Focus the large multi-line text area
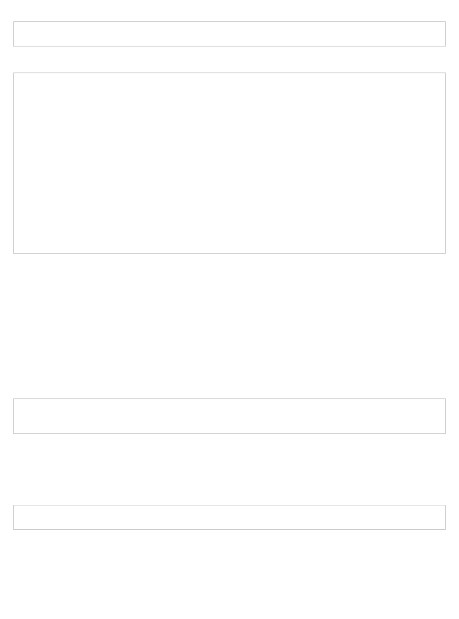 click(229, 163)
